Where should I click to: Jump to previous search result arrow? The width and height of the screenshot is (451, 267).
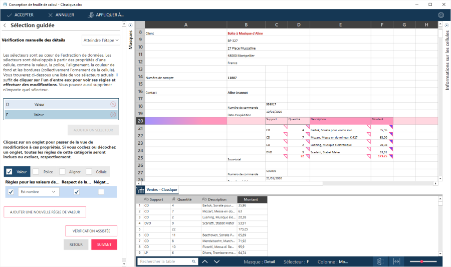click(205, 261)
